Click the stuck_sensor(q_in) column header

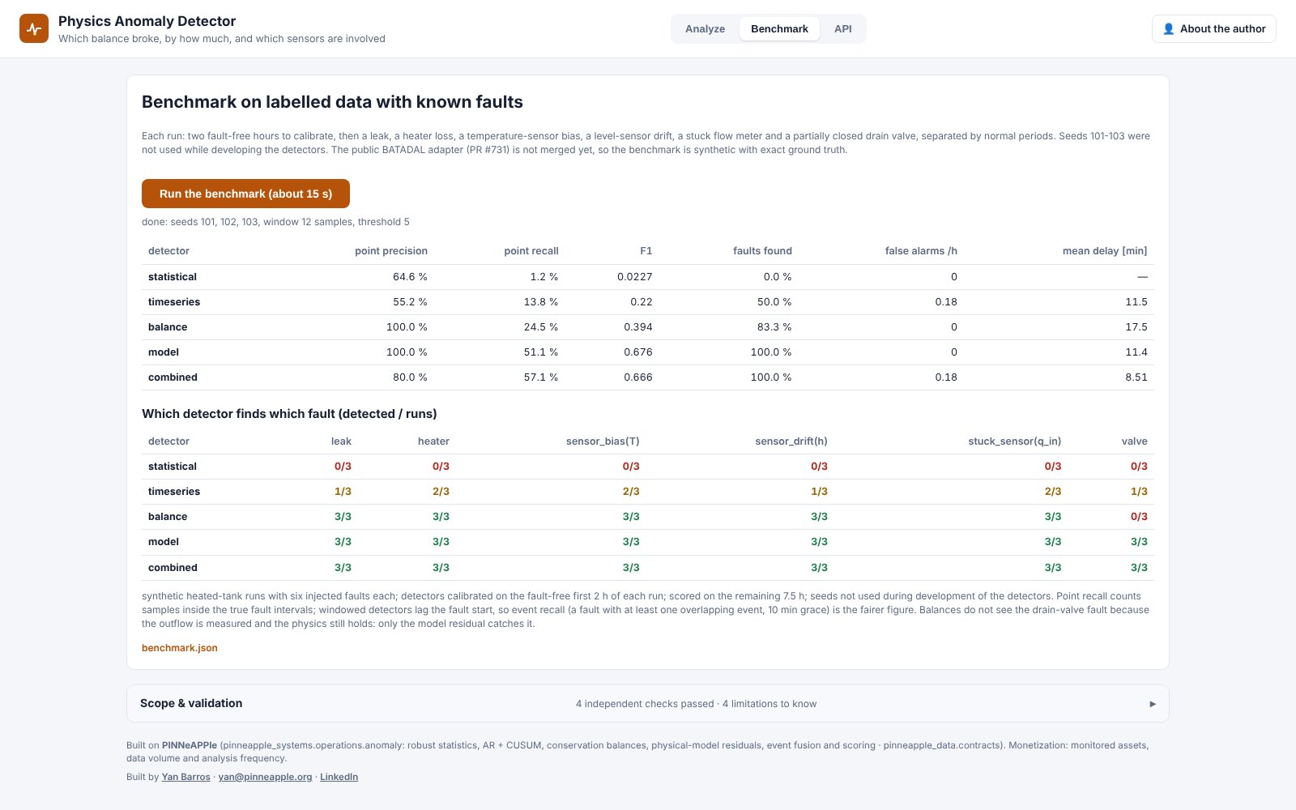click(x=1014, y=441)
